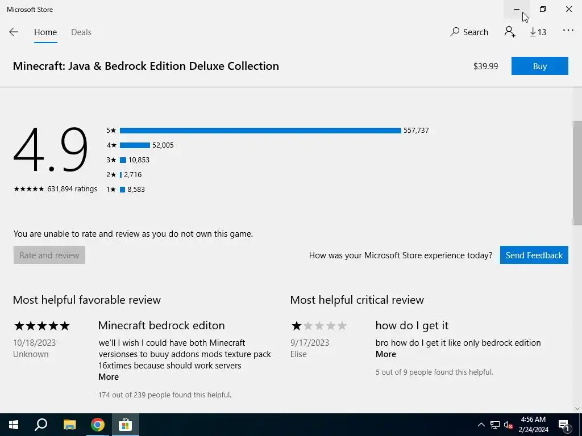
Task: Minimize the Microsoft Store window
Action: pyautogui.click(x=516, y=9)
